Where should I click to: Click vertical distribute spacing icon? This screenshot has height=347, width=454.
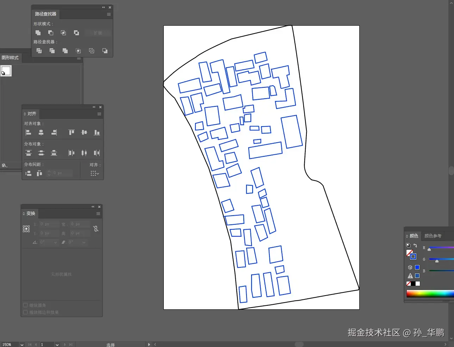pos(29,173)
